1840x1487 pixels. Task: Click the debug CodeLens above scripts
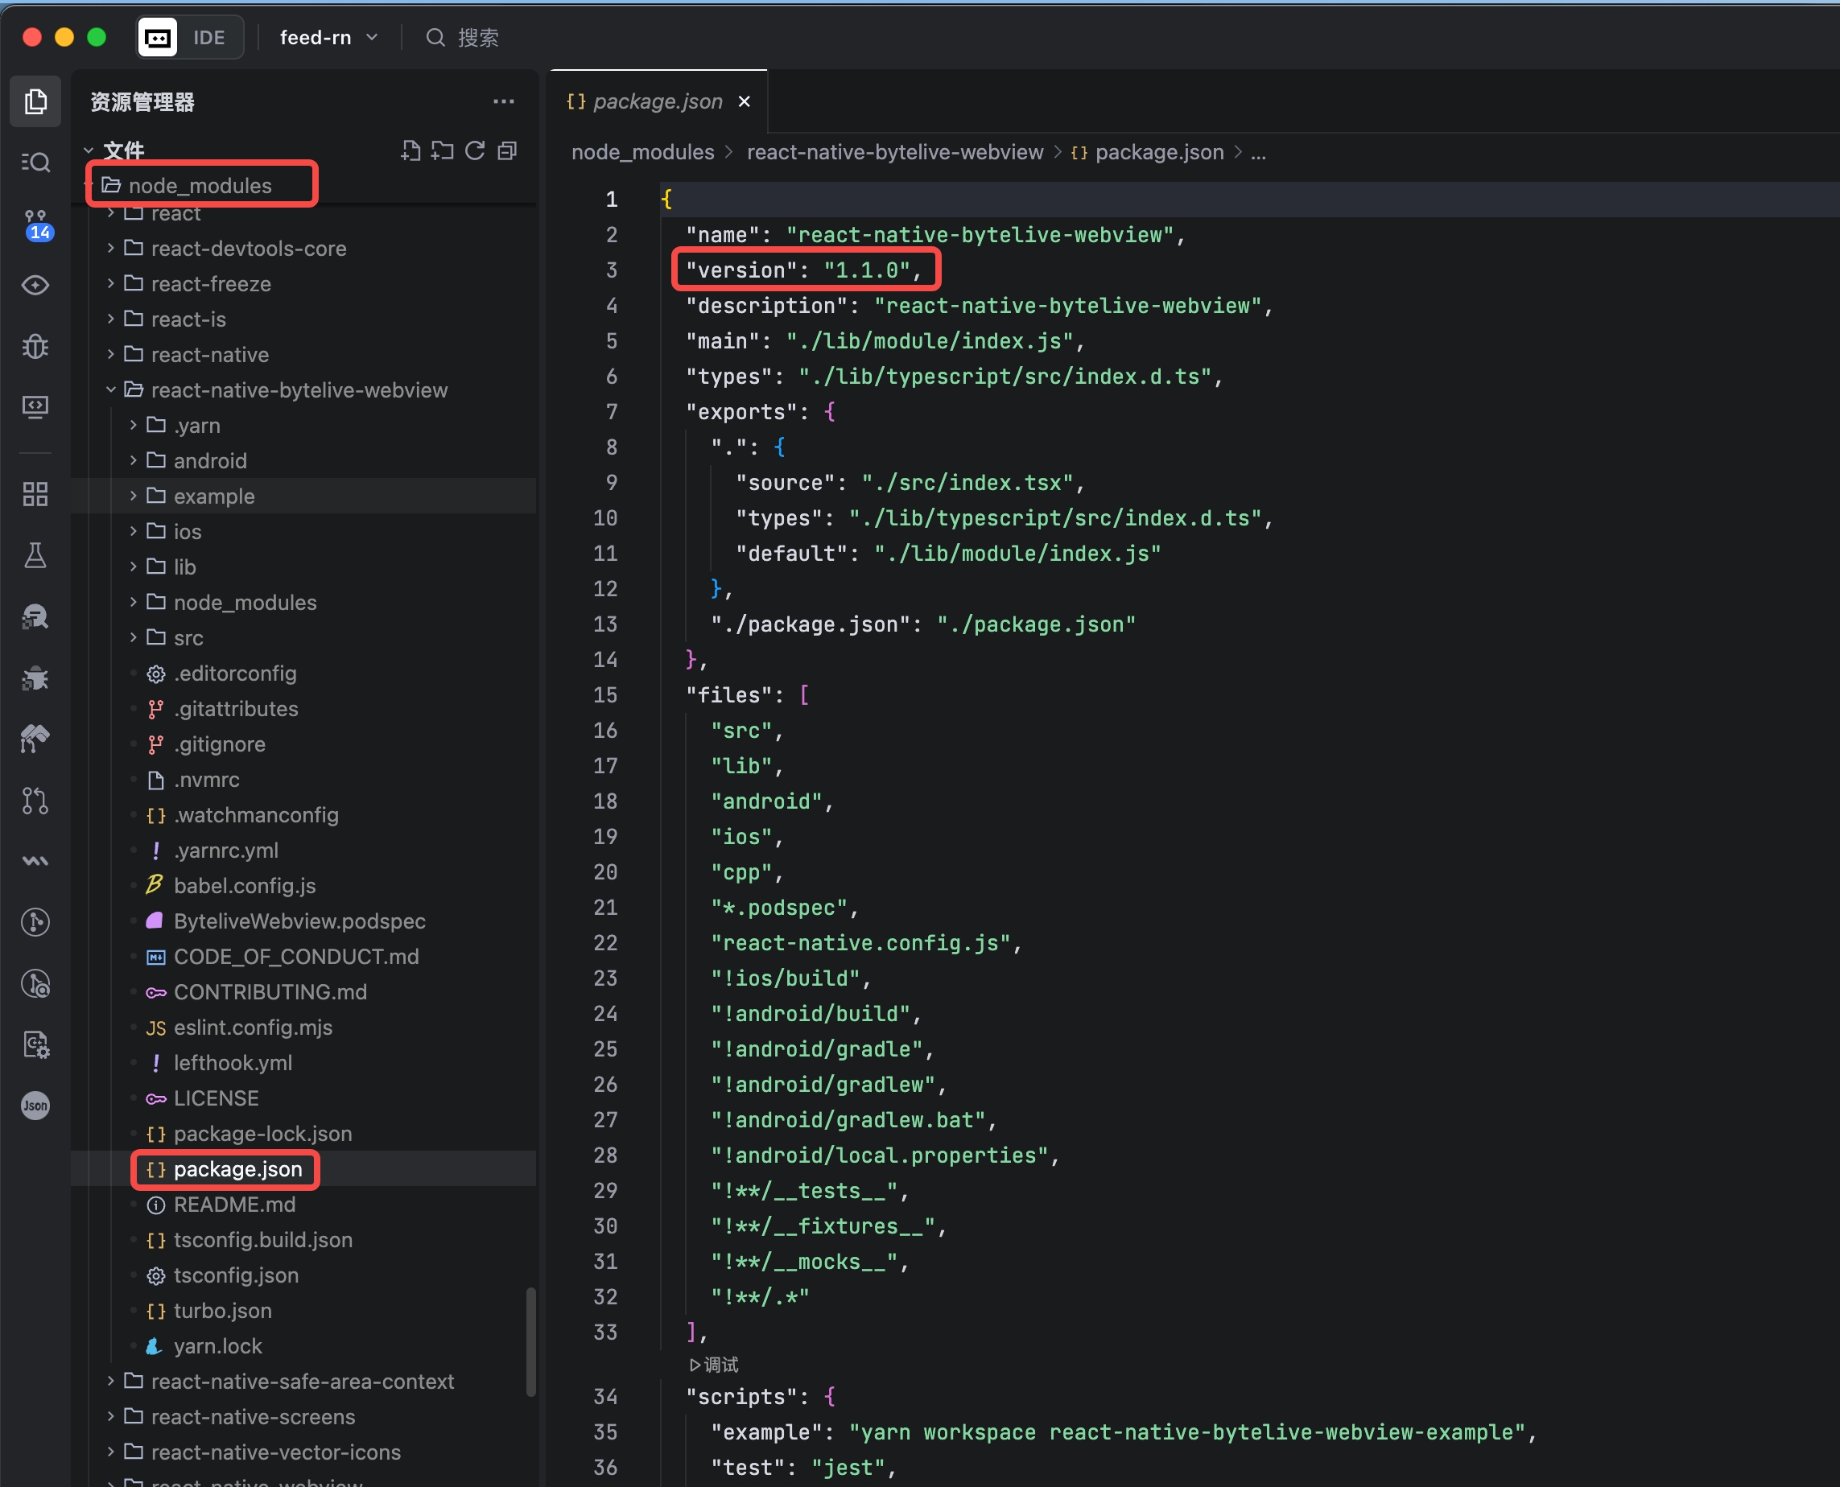pyautogui.click(x=714, y=1365)
